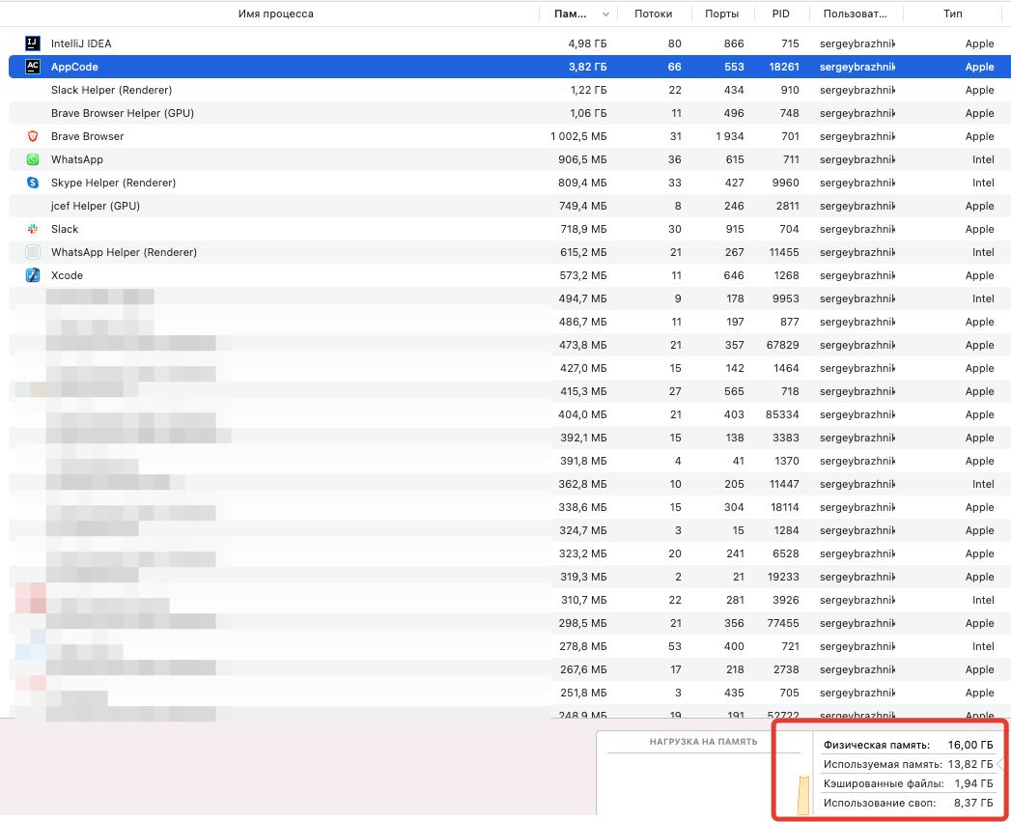Select Brave Browser Helper (GPU) process

click(123, 113)
